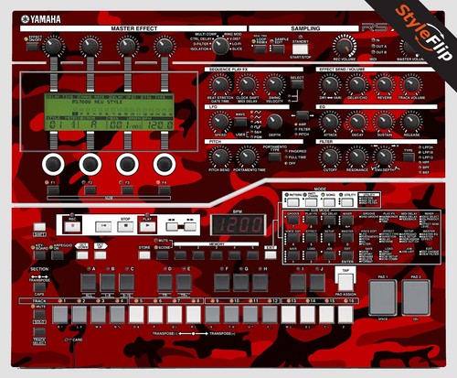
Task: Click the F1 function button
Action: pos(53,190)
